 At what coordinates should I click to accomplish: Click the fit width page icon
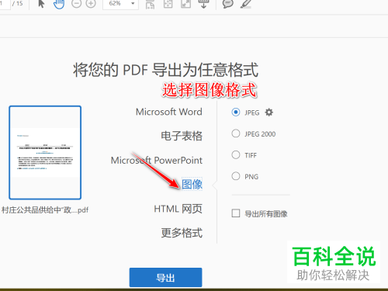click(x=151, y=4)
